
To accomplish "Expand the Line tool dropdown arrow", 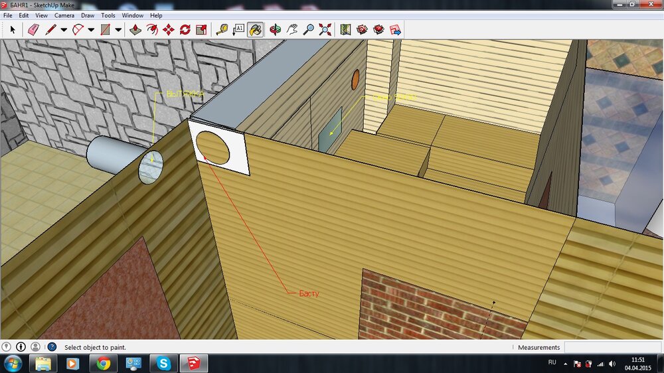I will point(64,29).
